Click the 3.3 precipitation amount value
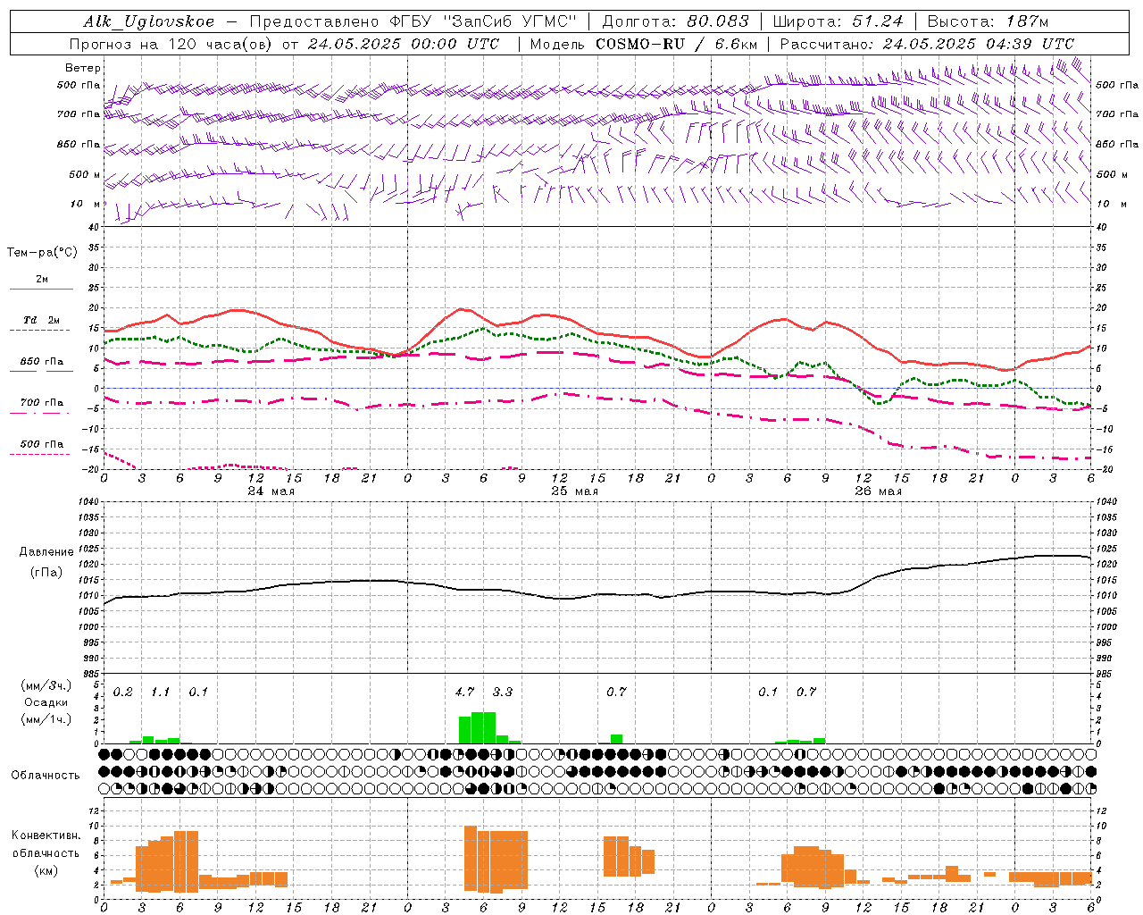 [503, 693]
